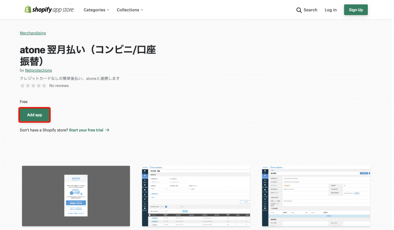Click Start your free trial link
394x230 pixels.
(86, 130)
